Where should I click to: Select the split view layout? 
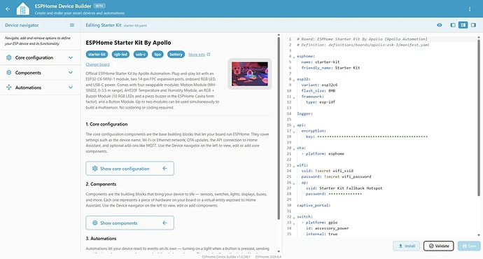(463, 25)
